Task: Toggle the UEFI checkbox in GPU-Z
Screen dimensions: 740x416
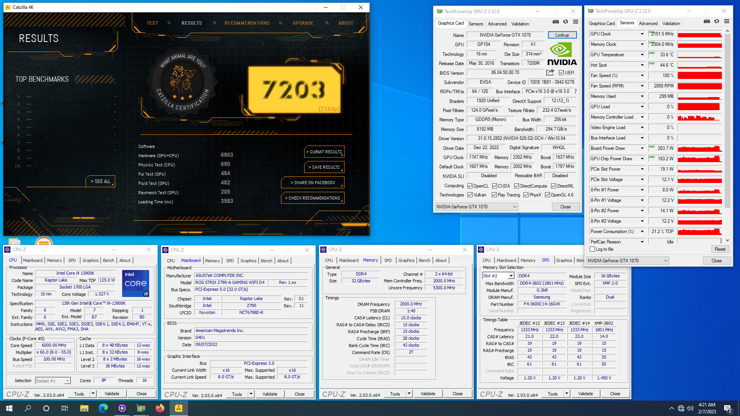Action: pyautogui.click(x=561, y=72)
